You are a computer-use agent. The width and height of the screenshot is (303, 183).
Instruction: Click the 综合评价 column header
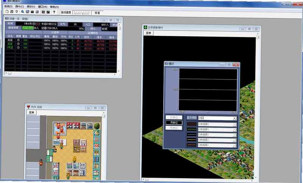(35, 36)
